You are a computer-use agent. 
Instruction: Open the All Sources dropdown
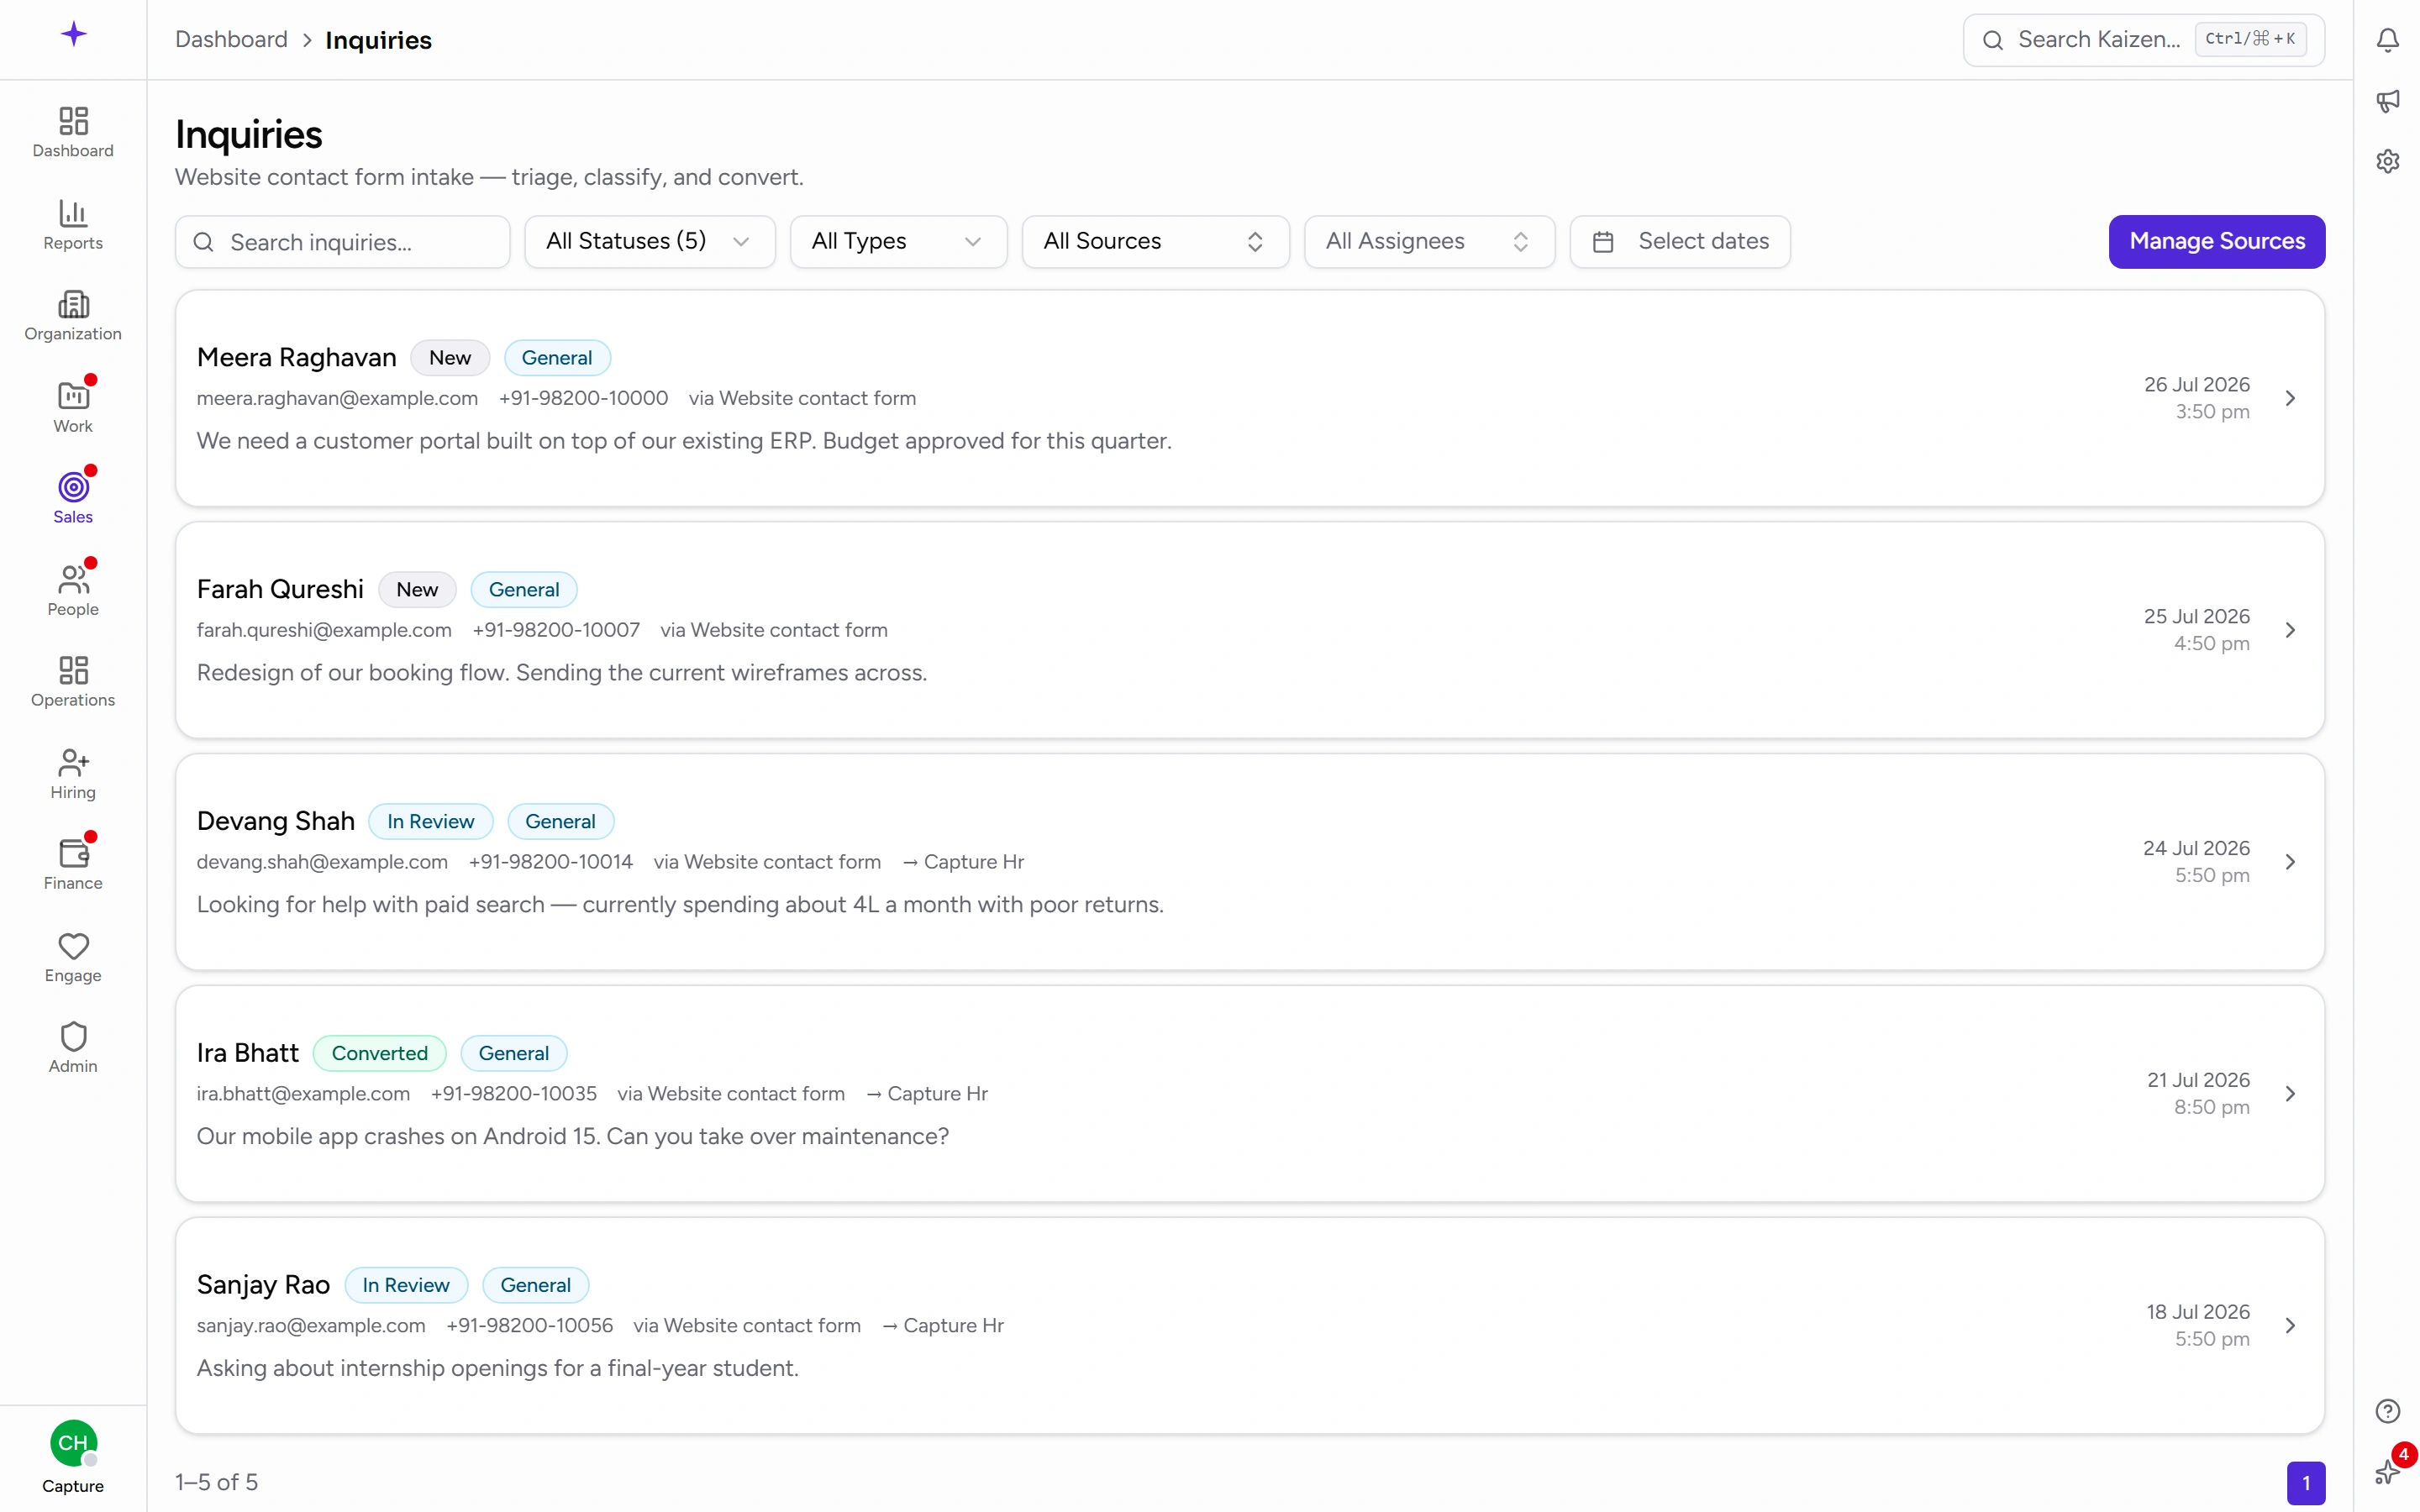pos(1155,242)
